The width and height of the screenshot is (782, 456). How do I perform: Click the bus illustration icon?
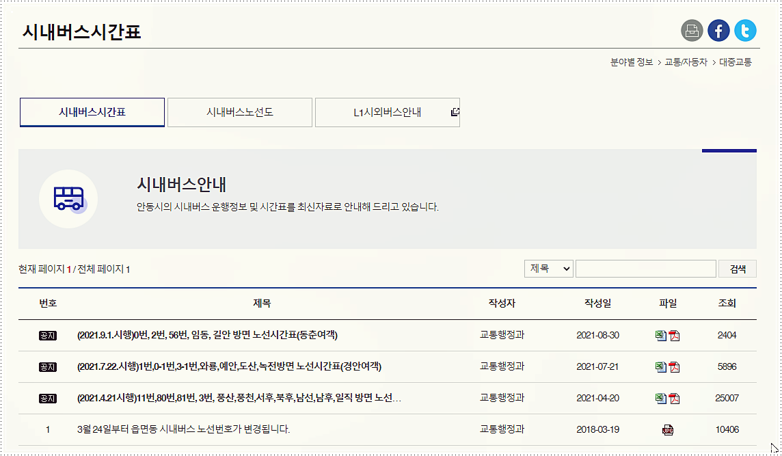pos(68,198)
